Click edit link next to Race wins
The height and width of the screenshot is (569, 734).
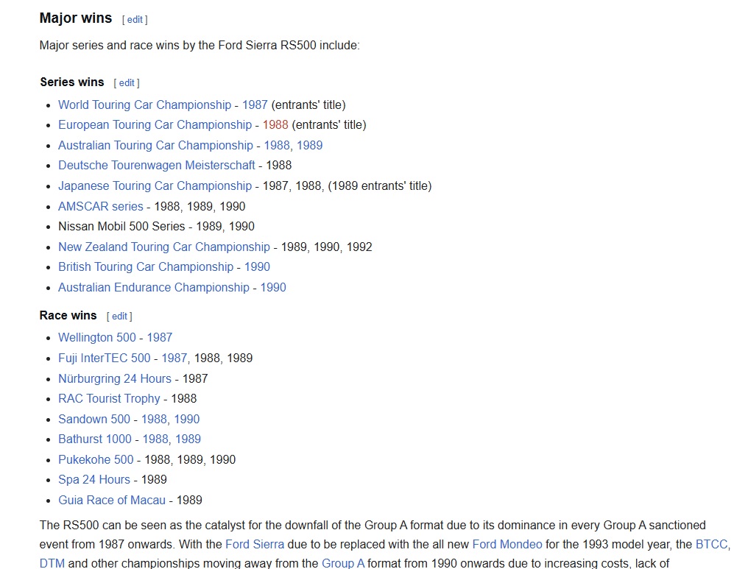point(119,317)
